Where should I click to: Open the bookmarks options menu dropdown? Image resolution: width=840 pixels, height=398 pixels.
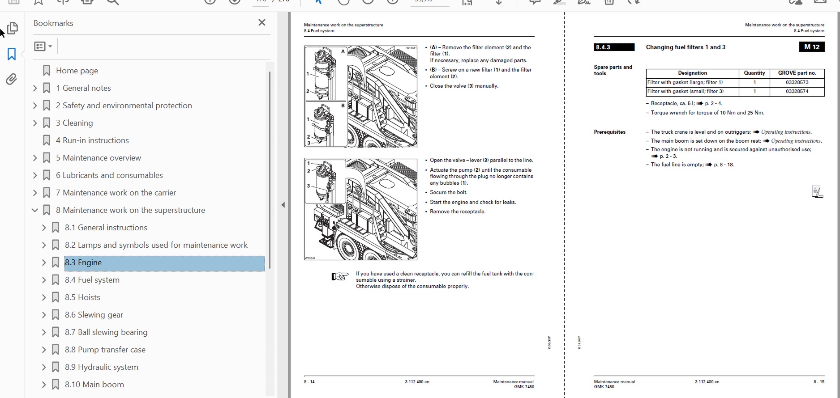click(43, 46)
